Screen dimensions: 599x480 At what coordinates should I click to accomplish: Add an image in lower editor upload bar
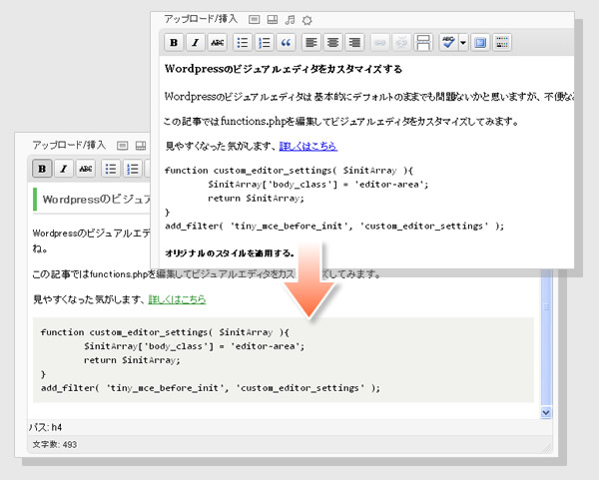[122, 146]
